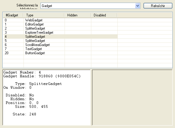The image size is (175, 128).
Task: Click the Gadget Number line in details
Action: (22, 72)
